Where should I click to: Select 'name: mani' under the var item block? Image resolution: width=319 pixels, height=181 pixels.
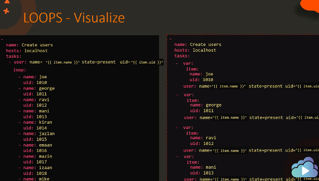pyautogui.click(x=203, y=167)
